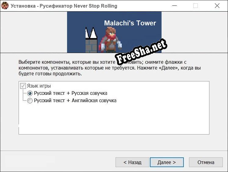Toggle the Язык игры checkbox

coord(23,86)
